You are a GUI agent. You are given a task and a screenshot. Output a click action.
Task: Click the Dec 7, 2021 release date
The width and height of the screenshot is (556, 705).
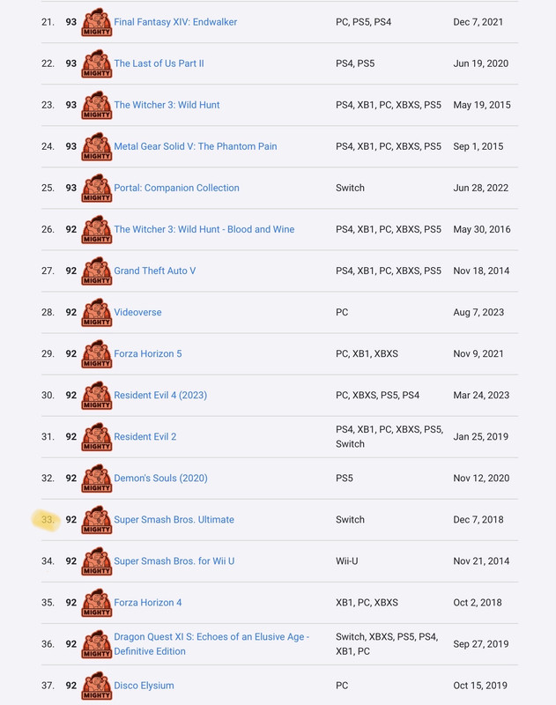(478, 22)
